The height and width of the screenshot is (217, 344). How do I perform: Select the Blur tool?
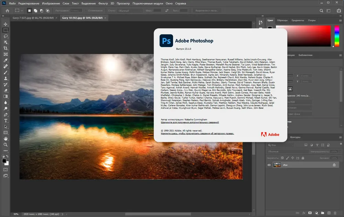pos(6,102)
